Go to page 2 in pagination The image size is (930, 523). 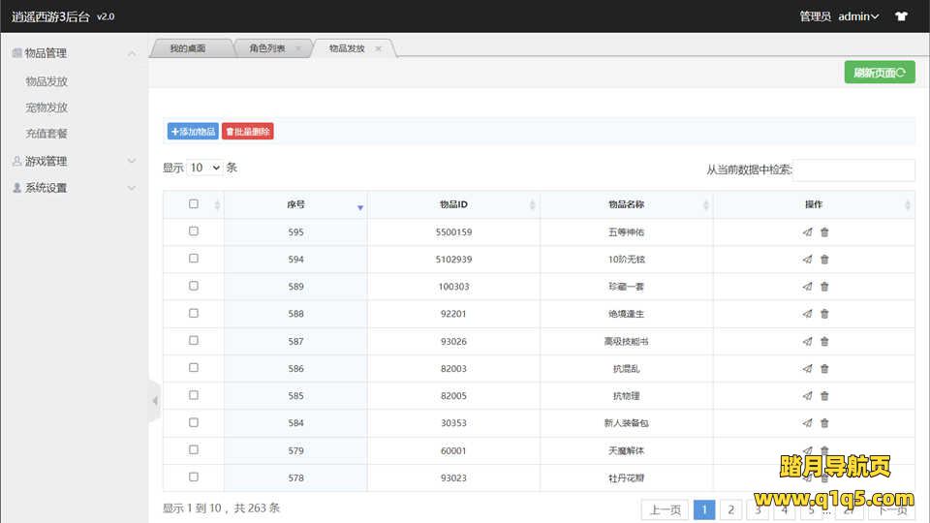click(731, 509)
